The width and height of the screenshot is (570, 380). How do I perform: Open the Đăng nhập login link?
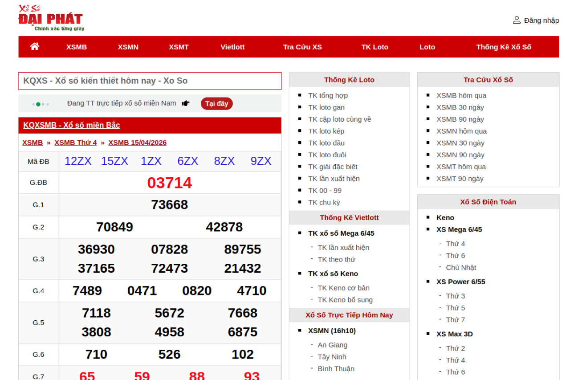pyautogui.click(x=541, y=20)
